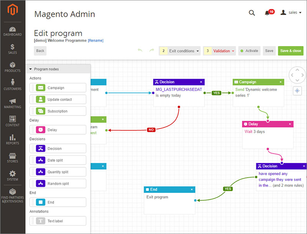Close the Campaign node on the canvas
The width and height of the screenshot is (307, 234).
281,82
